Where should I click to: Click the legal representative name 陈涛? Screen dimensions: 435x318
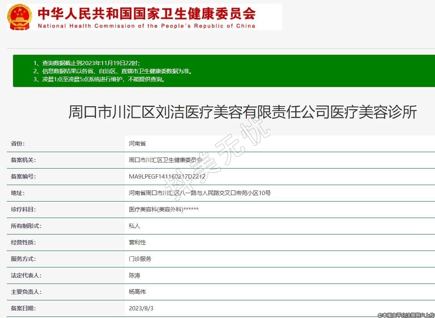tap(134, 275)
